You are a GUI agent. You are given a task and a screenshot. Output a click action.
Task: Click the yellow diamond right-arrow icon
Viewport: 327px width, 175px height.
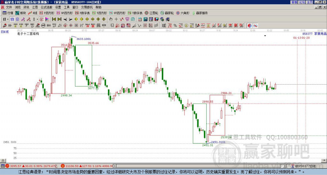[x=81, y=19]
